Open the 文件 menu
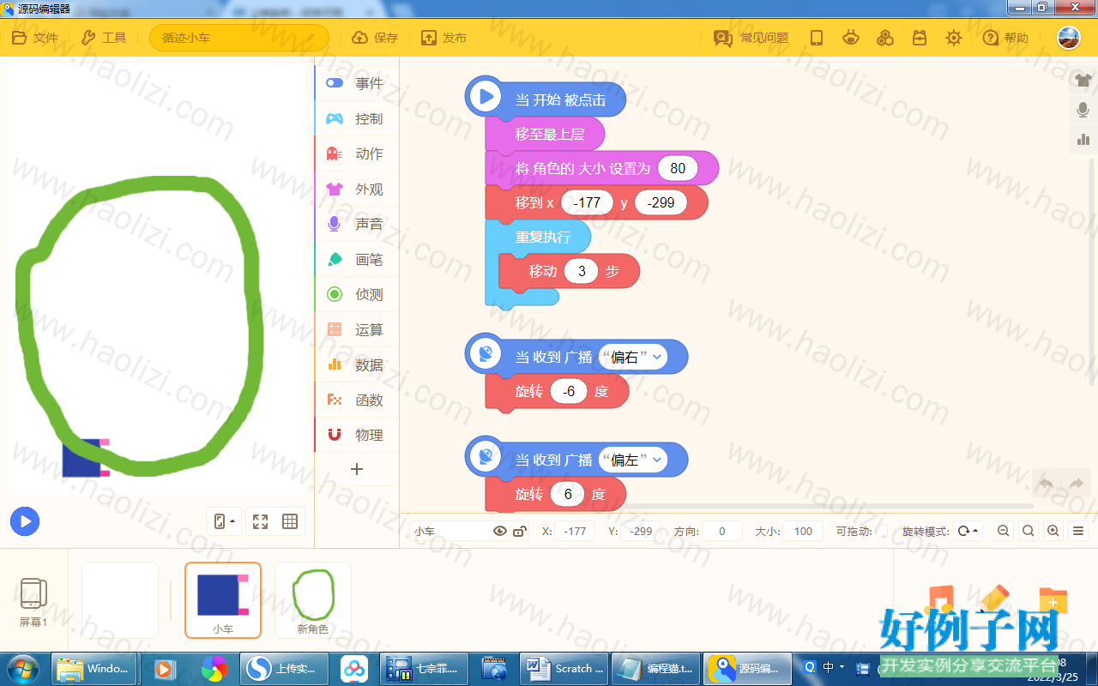Screen dimensions: 1098x686 (x=35, y=38)
